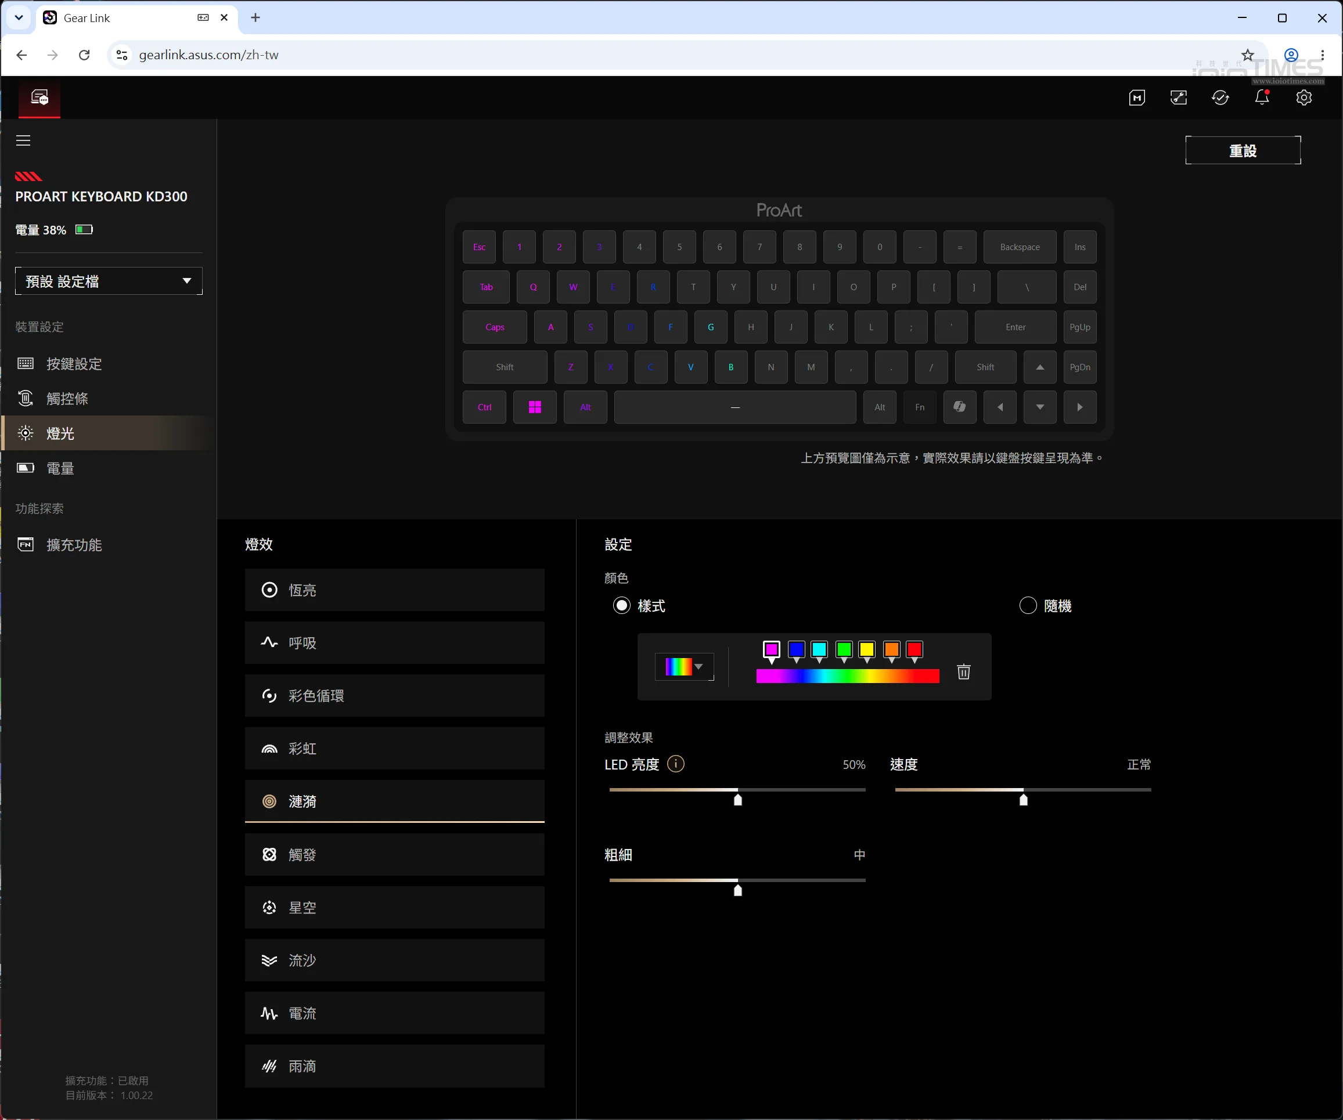Select the 隨機 color radio button
Image resolution: width=1343 pixels, height=1120 pixels.
1028,605
